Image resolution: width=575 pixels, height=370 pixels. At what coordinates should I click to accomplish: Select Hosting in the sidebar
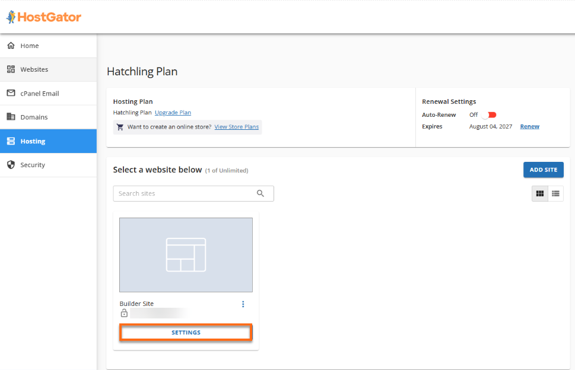coord(33,141)
